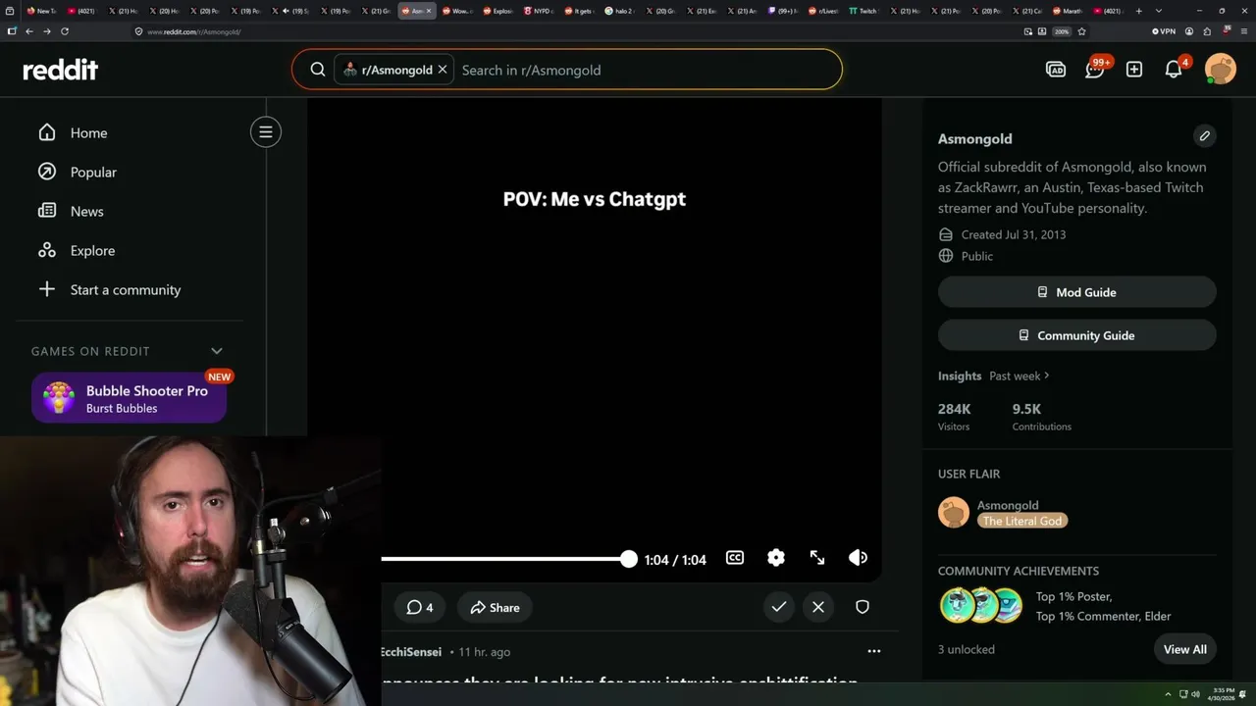Viewport: 1256px width, 706px height.
Task: Open the Community Guide
Action: pyautogui.click(x=1077, y=335)
